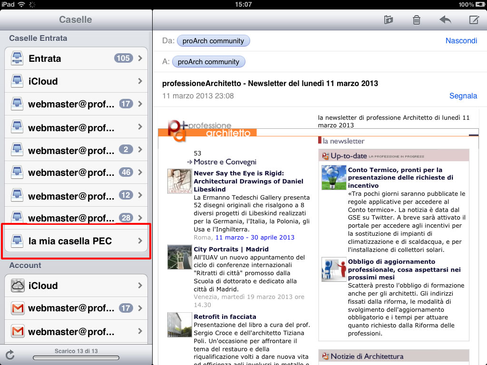487x365 pixels.
Task: Tap the iCloud cloud icon under Account
Action: click(x=18, y=286)
